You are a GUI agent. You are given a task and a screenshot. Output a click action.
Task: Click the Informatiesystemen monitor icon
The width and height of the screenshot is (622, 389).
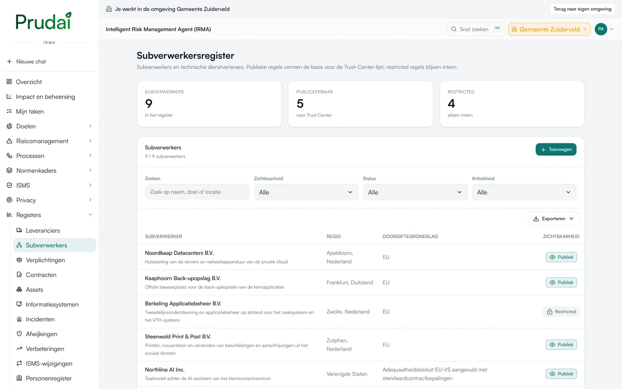click(19, 304)
